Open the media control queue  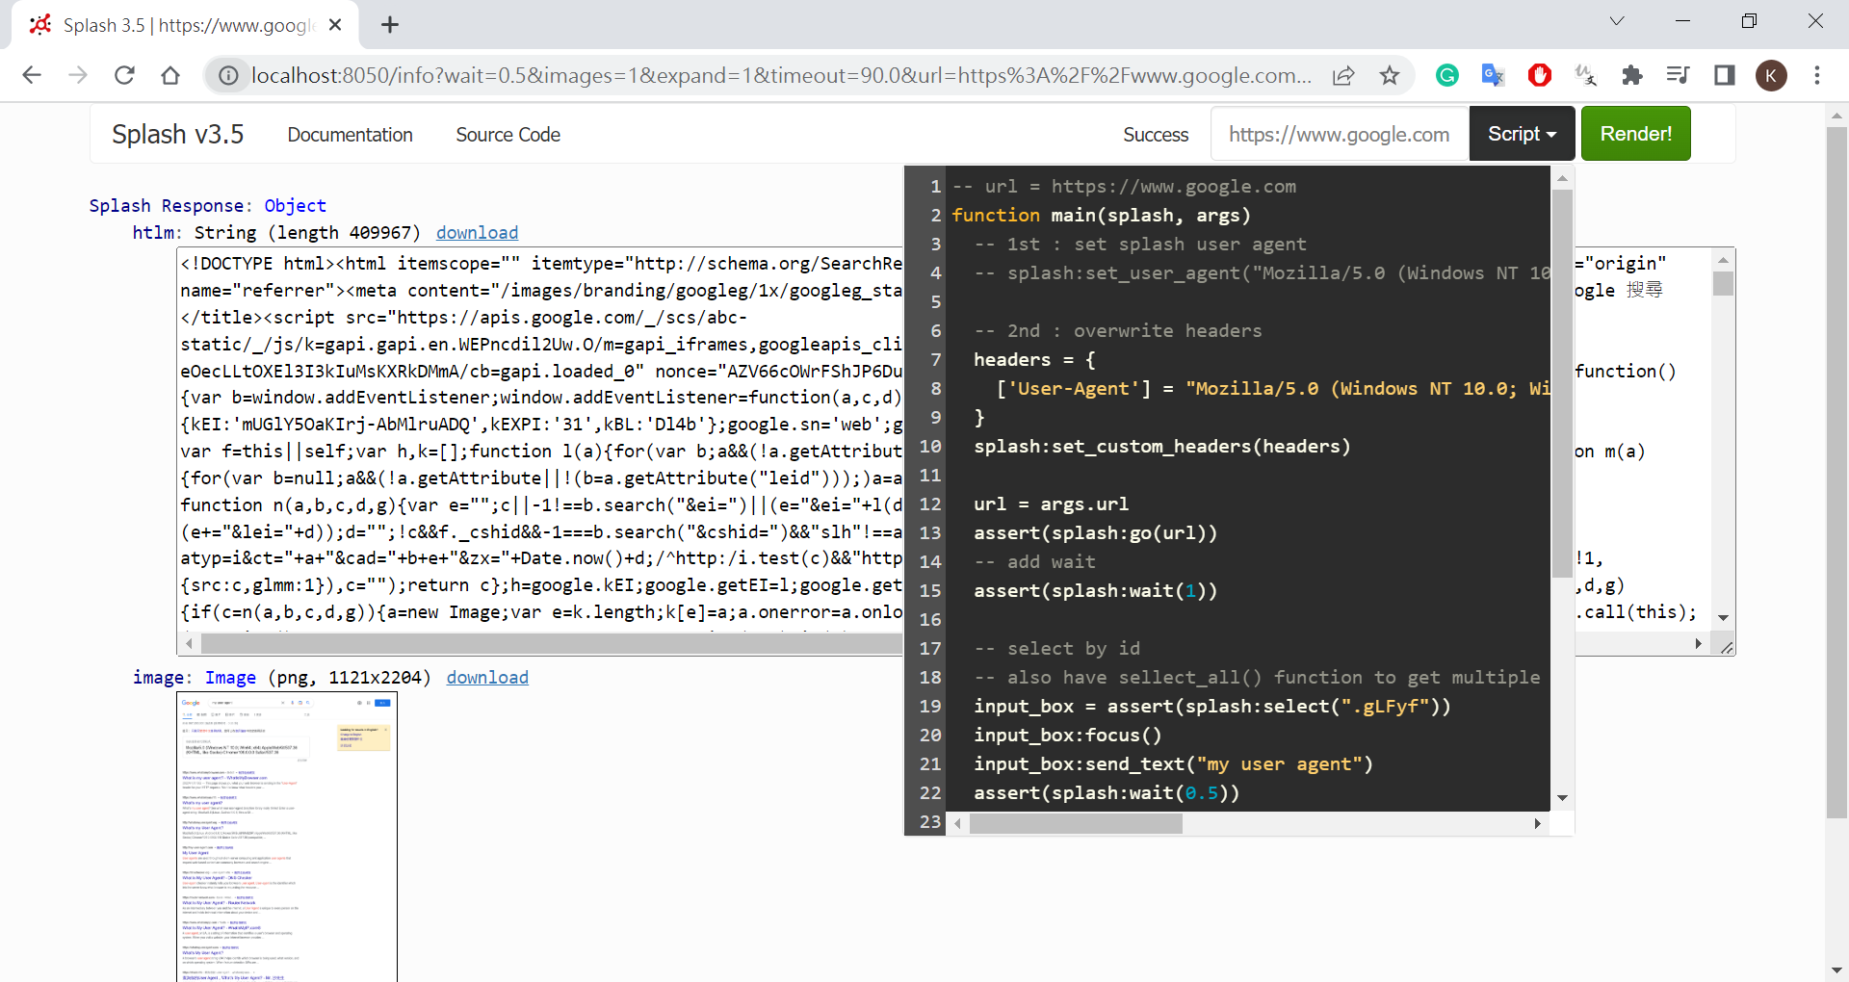pos(1678,75)
